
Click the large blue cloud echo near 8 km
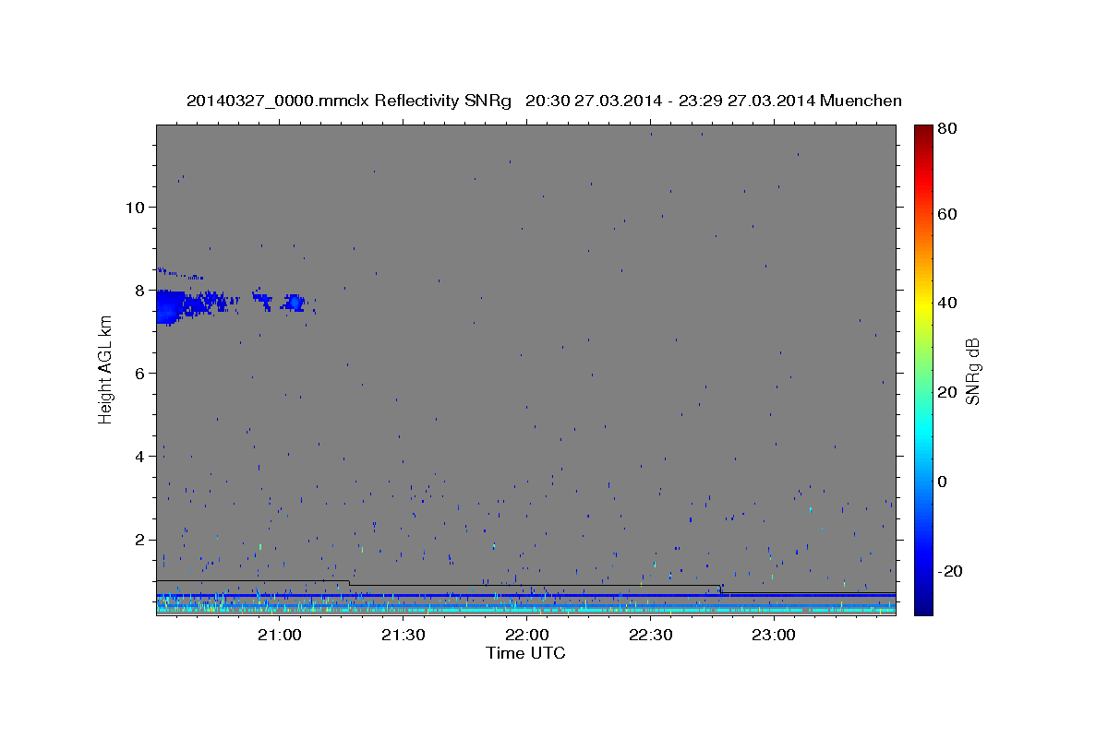tap(170, 306)
